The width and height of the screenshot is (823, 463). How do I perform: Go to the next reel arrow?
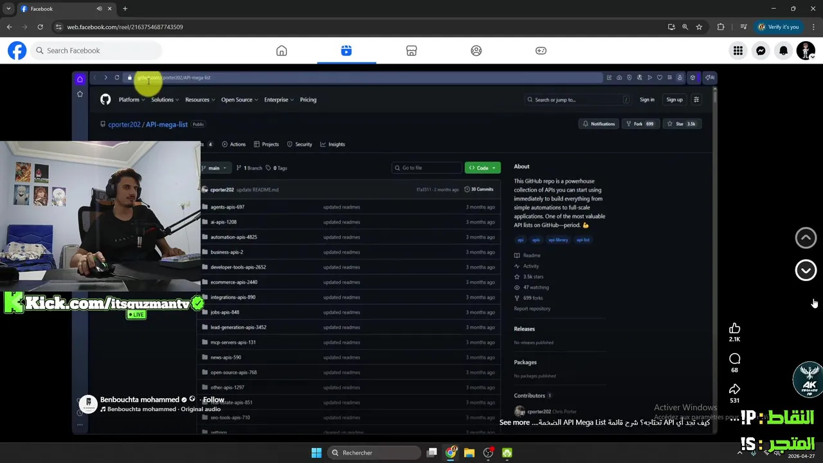[x=806, y=270]
